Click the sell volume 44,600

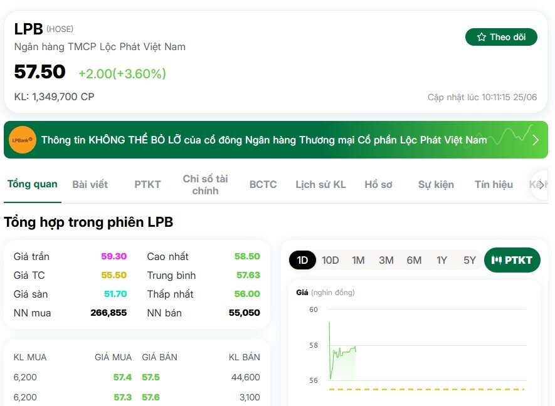click(x=246, y=377)
